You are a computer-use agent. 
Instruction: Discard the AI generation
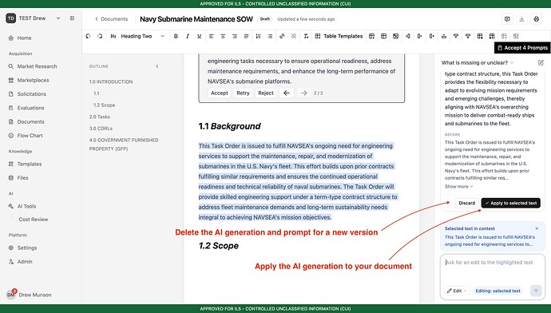click(466, 203)
